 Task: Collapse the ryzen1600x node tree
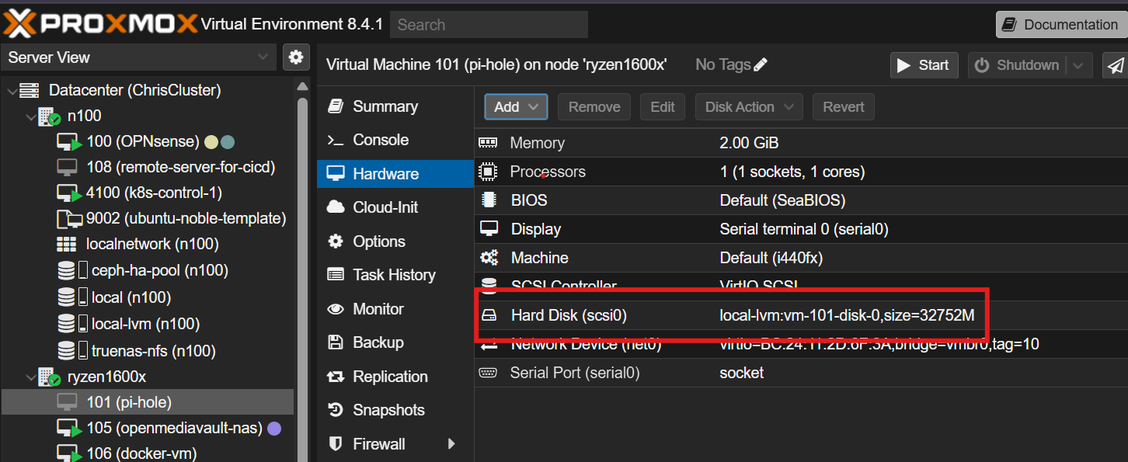(x=31, y=377)
